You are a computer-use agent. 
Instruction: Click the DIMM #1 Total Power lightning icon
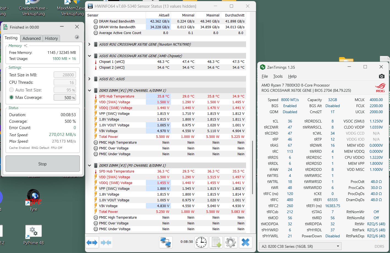tap(96, 137)
